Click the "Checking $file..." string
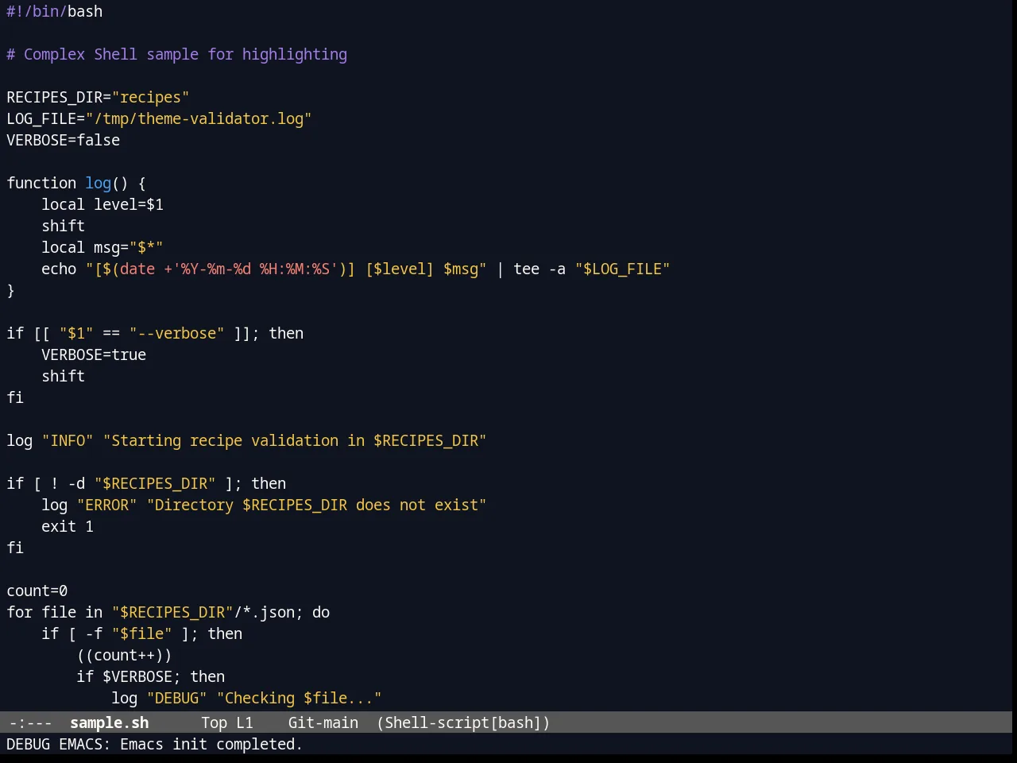 (300, 698)
